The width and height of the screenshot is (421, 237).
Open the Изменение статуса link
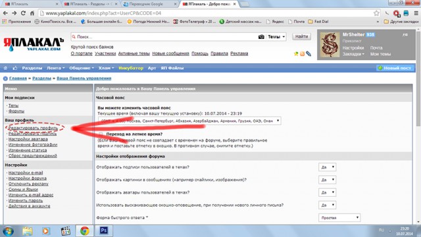pos(28,150)
